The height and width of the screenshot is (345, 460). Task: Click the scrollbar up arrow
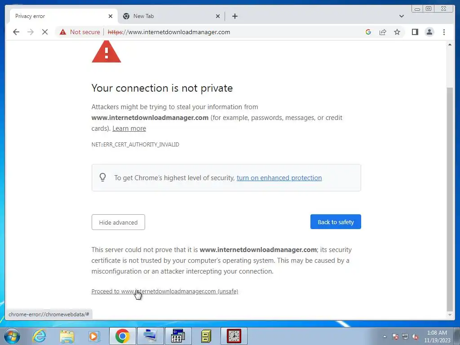coord(450,44)
